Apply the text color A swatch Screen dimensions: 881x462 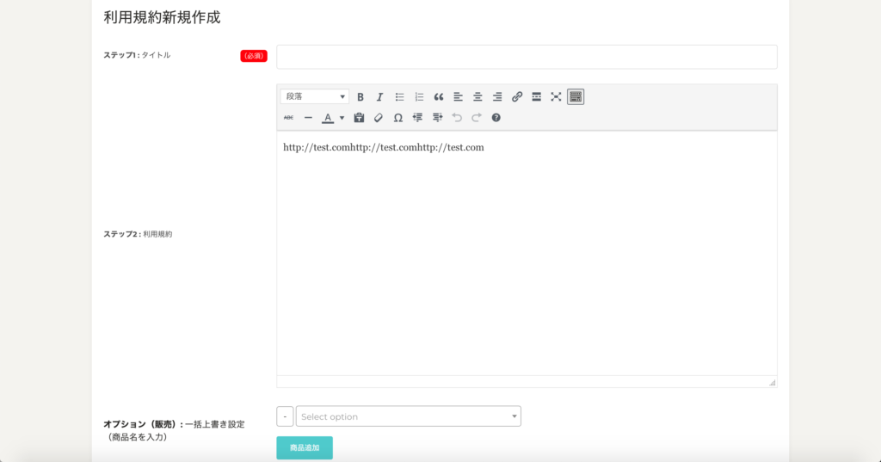(328, 118)
